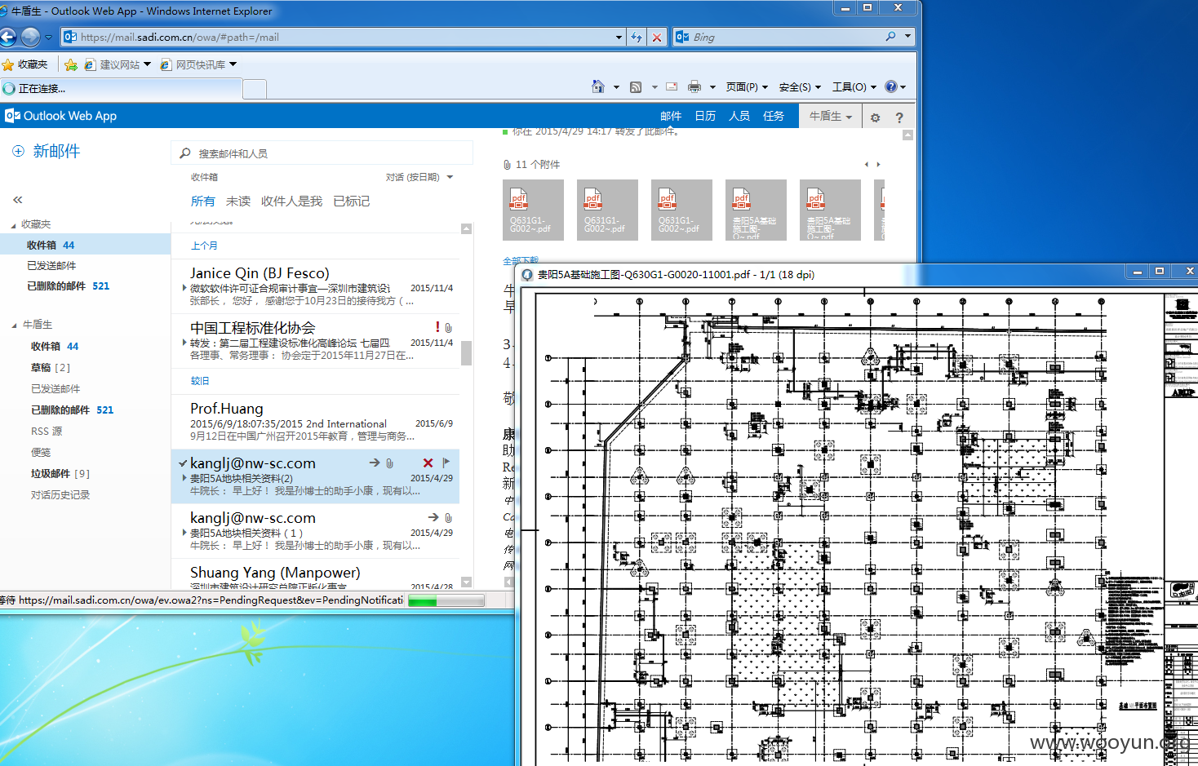
Task: Expand conversation triangle for 中国工程标准化协会
Action: point(184,343)
